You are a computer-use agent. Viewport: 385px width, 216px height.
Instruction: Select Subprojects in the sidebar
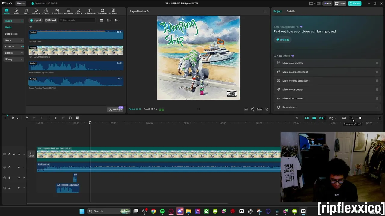[x=11, y=34]
